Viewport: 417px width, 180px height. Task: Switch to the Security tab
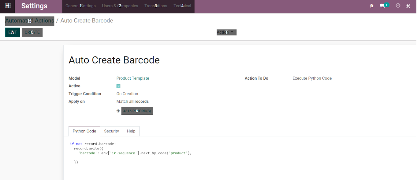[111, 131]
